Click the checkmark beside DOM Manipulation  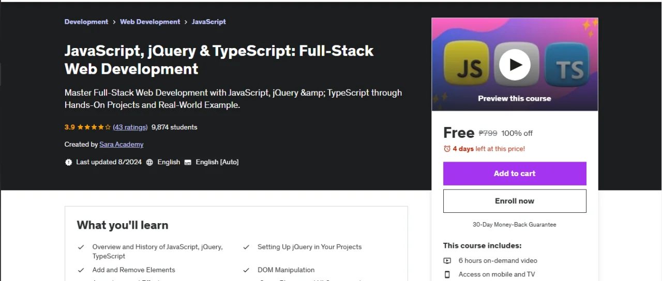(246, 270)
